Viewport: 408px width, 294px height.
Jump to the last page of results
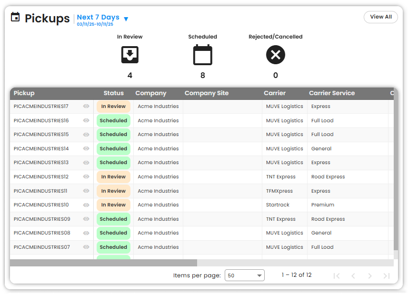(x=387, y=275)
